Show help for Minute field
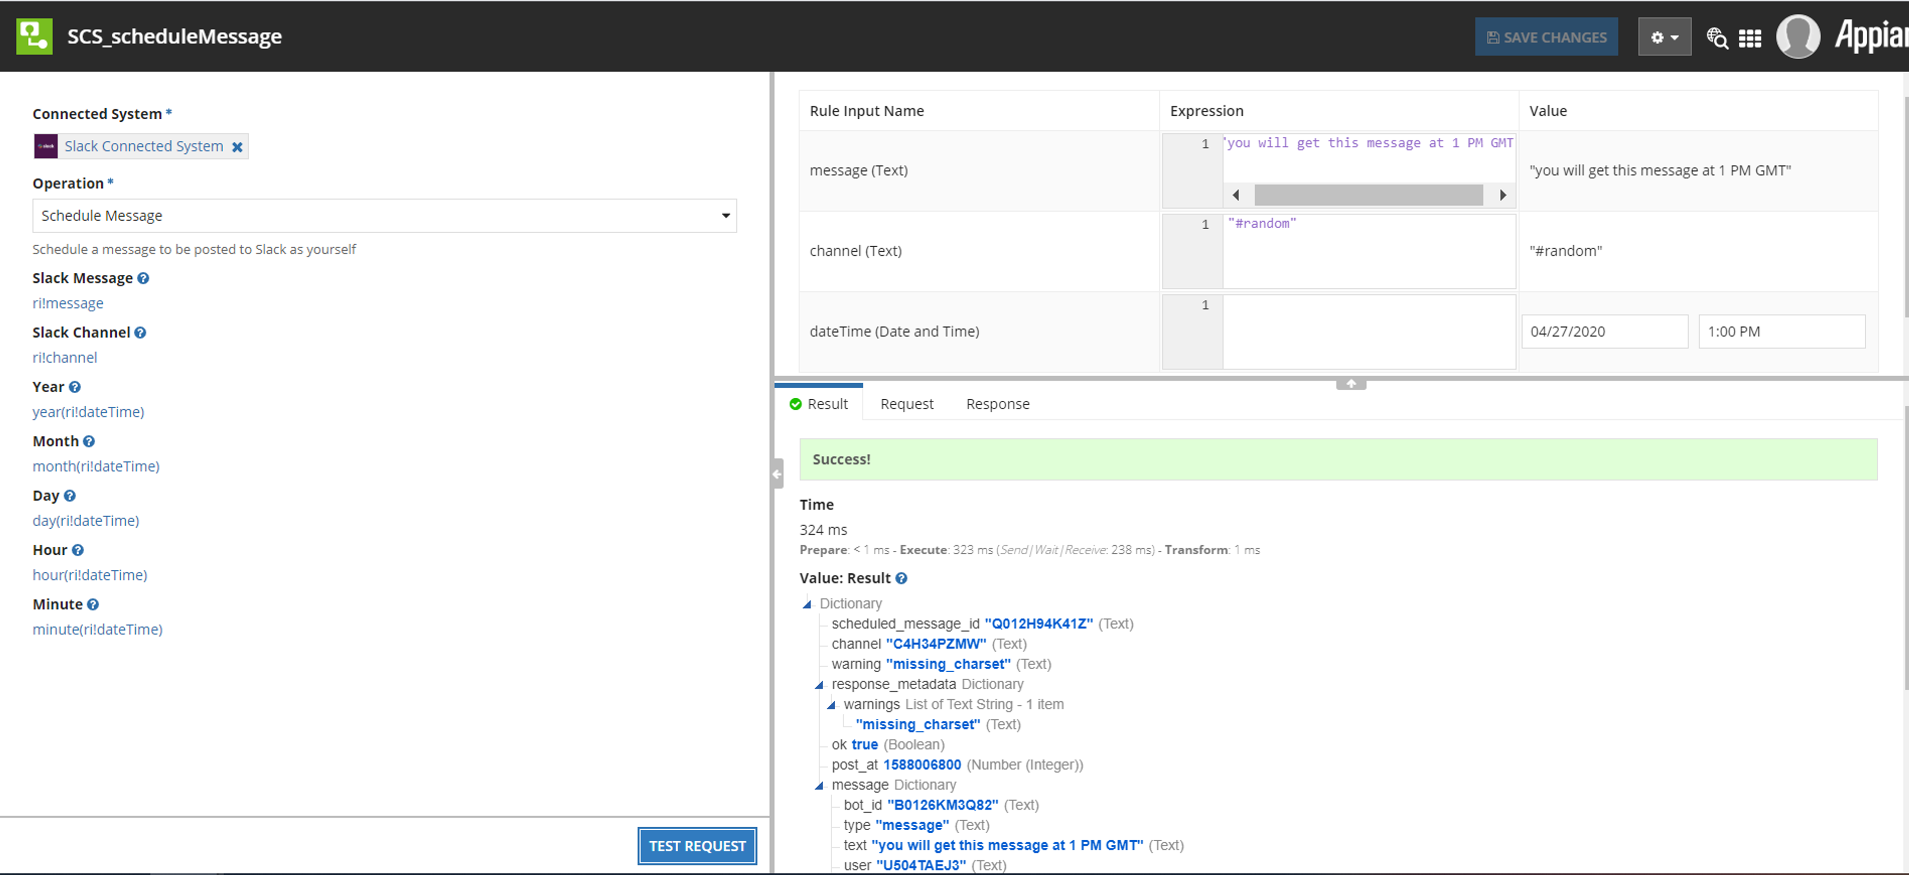The image size is (1909, 875). click(92, 605)
